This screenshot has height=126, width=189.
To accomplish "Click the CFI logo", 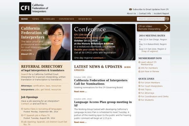I will click(25, 8).
